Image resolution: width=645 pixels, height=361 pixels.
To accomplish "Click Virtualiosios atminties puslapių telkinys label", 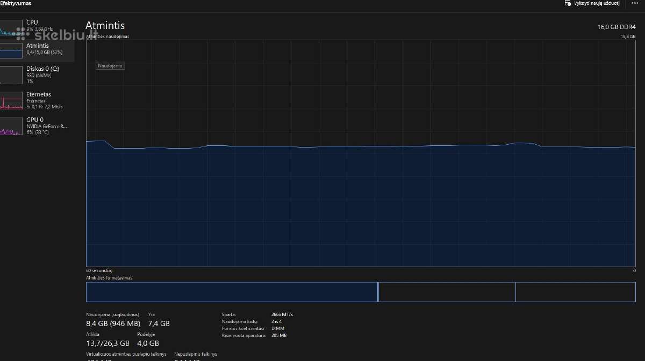I will point(126,354).
